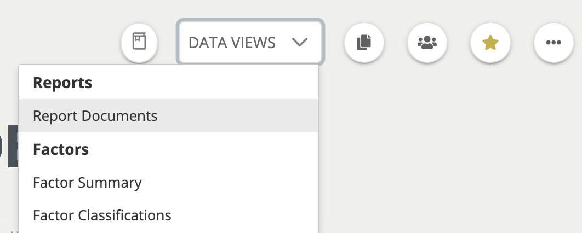Click the ellipsis icon button
582x233 pixels.
554,42
